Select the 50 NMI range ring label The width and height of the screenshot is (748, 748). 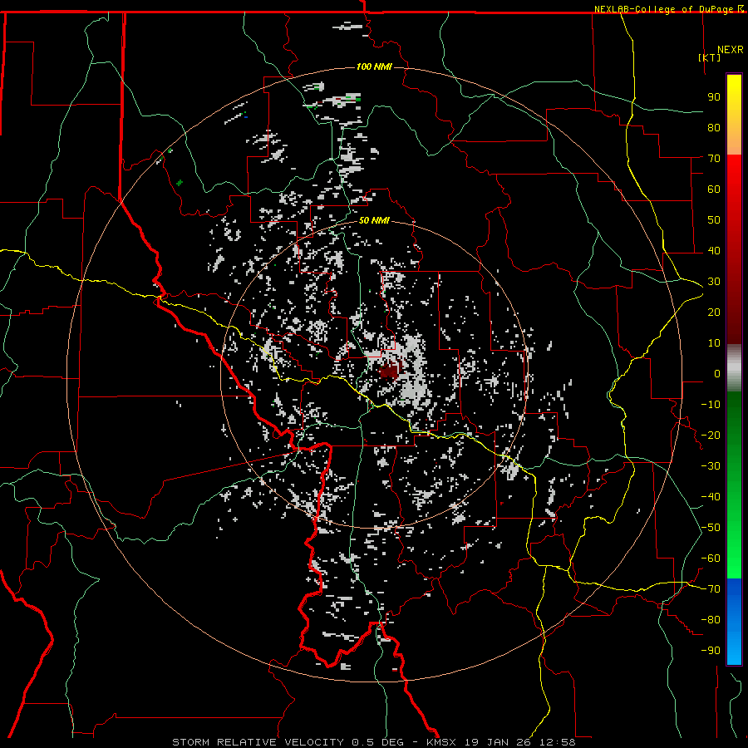tap(374, 220)
